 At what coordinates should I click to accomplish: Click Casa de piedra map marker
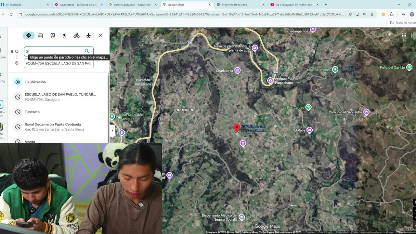(x=255, y=48)
